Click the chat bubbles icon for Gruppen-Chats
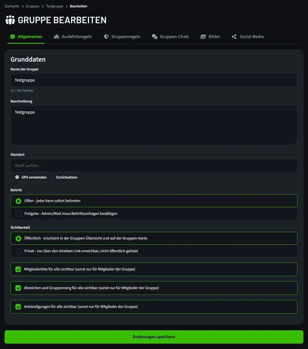This screenshot has width=308, height=349. coord(155,37)
